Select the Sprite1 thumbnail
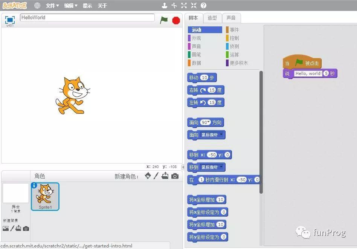The width and height of the screenshot is (357, 249). (x=45, y=197)
